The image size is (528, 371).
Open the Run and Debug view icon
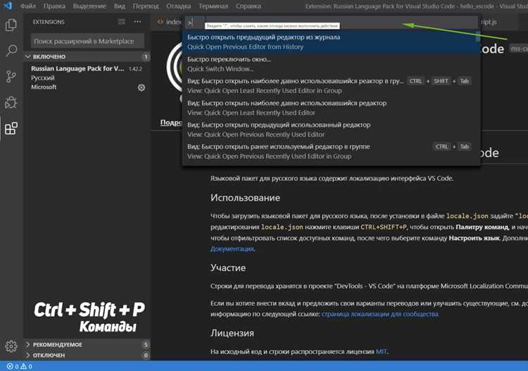(x=11, y=102)
